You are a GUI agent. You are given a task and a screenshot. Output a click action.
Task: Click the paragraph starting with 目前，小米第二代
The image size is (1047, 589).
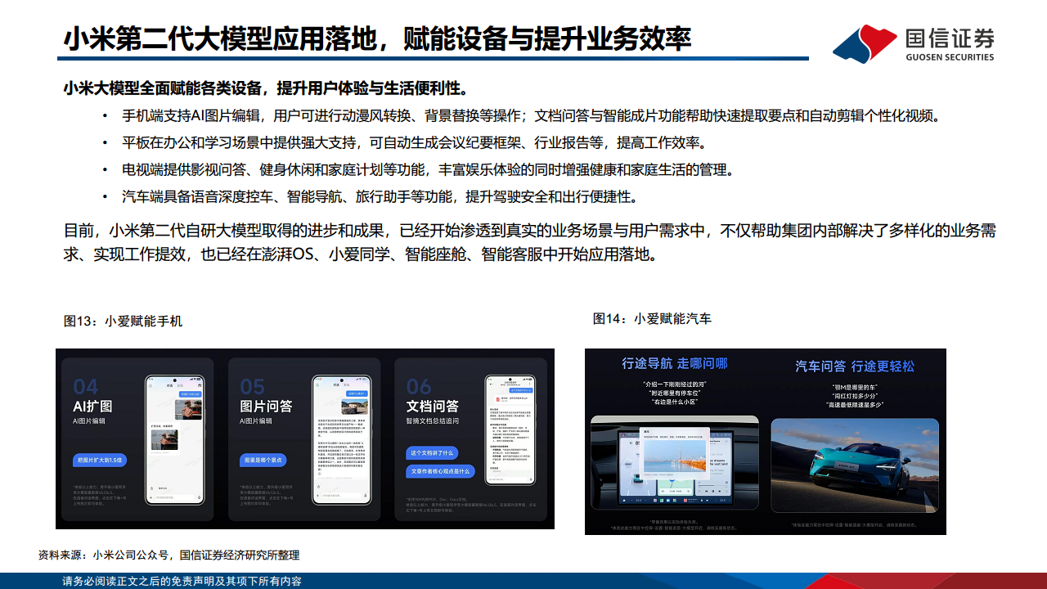530,242
